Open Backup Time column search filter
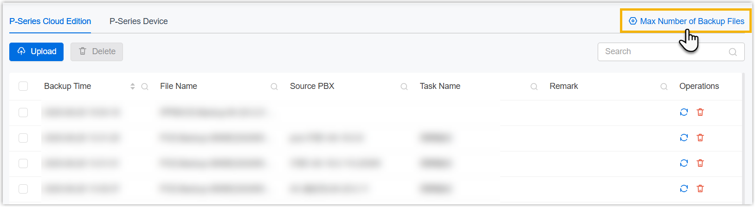The height and width of the screenshot is (207, 755). pyautogui.click(x=145, y=87)
